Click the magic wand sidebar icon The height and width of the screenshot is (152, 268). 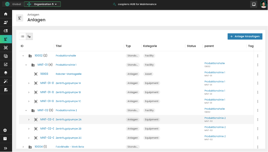[6, 81]
